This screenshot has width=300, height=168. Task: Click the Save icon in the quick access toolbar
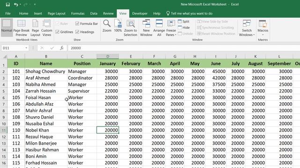[x=7, y=5]
